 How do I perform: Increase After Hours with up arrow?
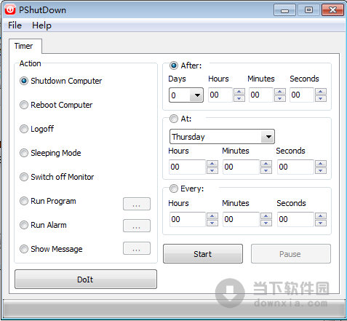(239, 92)
